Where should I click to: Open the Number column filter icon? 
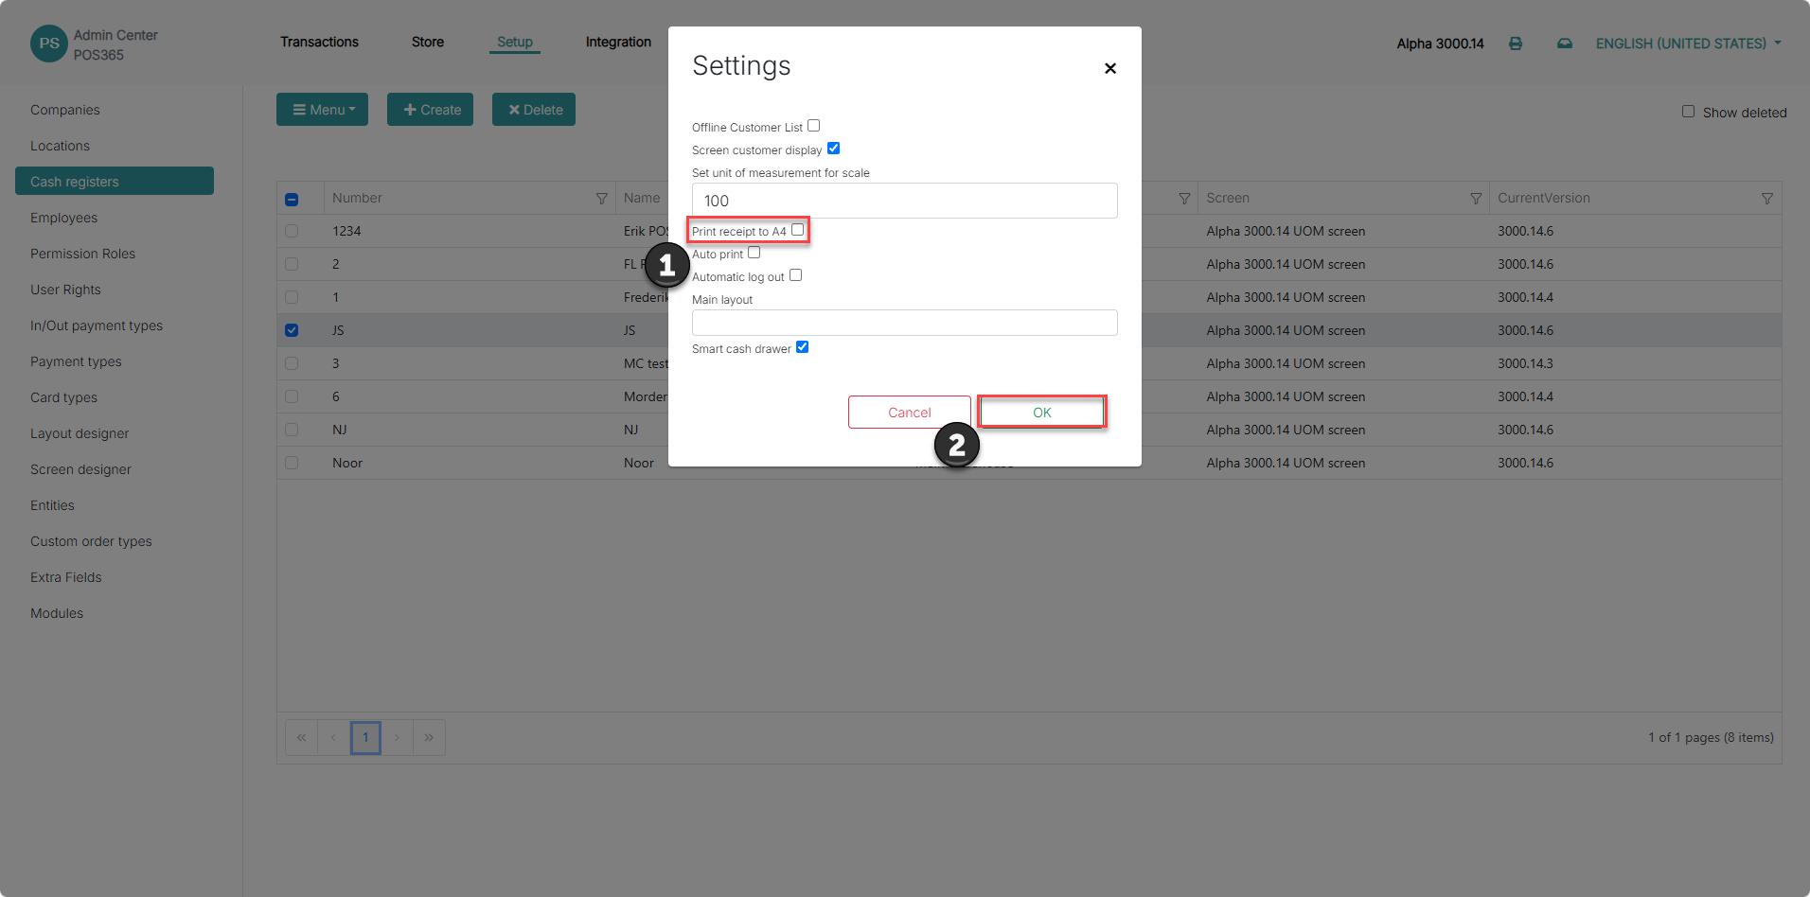click(x=601, y=199)
